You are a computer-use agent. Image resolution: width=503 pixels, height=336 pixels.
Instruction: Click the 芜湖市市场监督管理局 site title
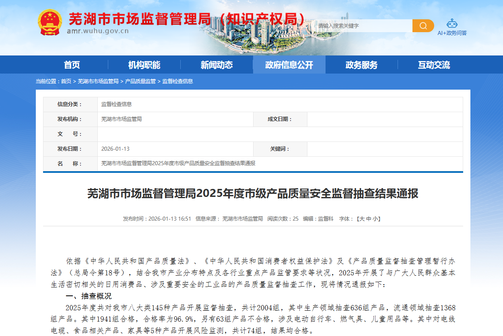(x=185, y=18)
